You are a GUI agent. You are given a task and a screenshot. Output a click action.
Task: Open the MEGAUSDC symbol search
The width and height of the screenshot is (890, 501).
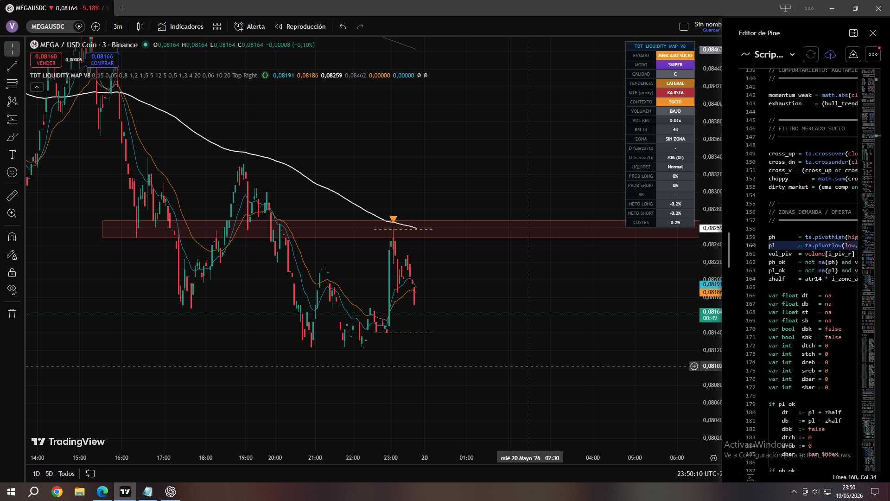(48, 26)
